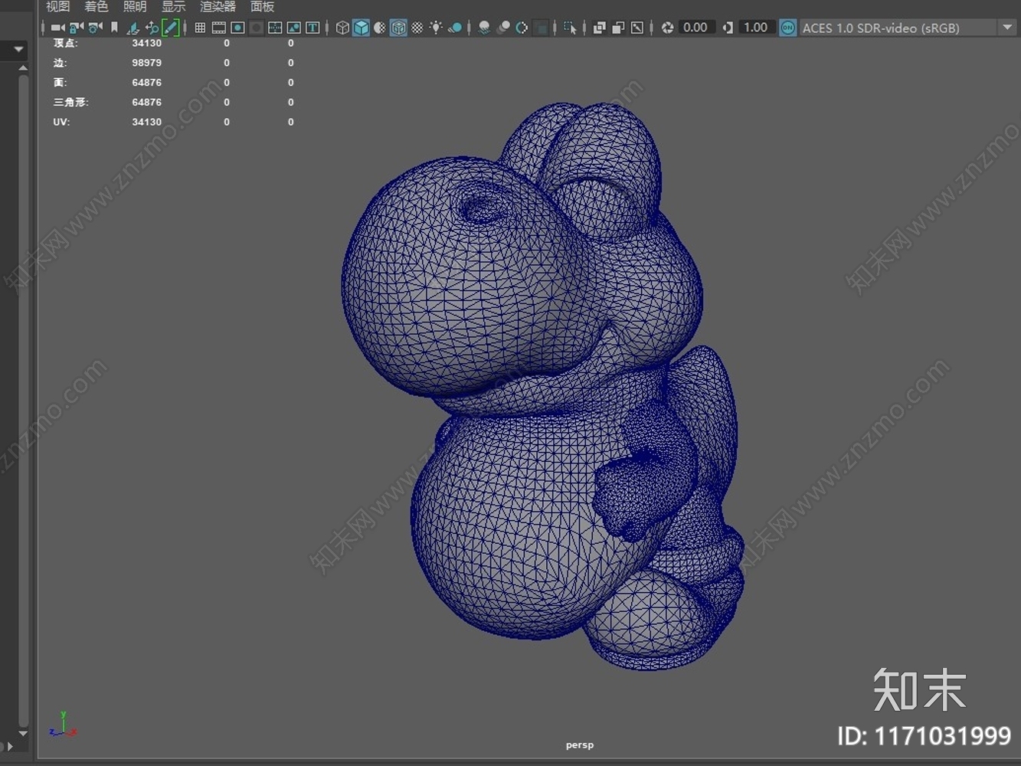
Task: Toggle the Safe Action display
Action: (x=293, y=28)
